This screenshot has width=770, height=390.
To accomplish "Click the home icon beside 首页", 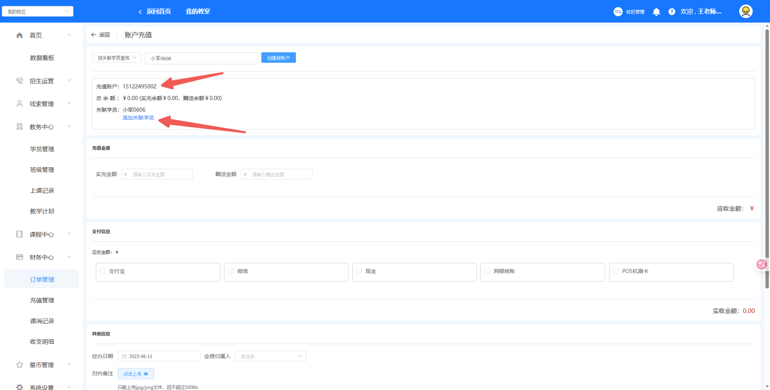I will pyautogui.click(x=20, y=35).
